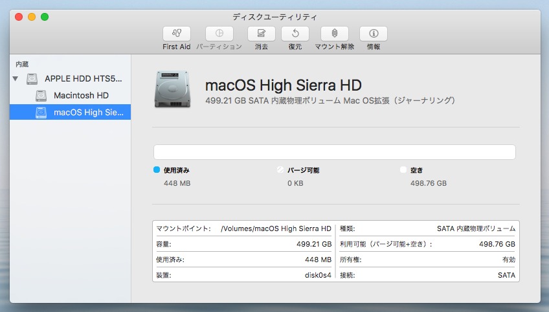Click the Restore (復元) toolbar icon
The image size is (549, 312).
pos(295,34)
